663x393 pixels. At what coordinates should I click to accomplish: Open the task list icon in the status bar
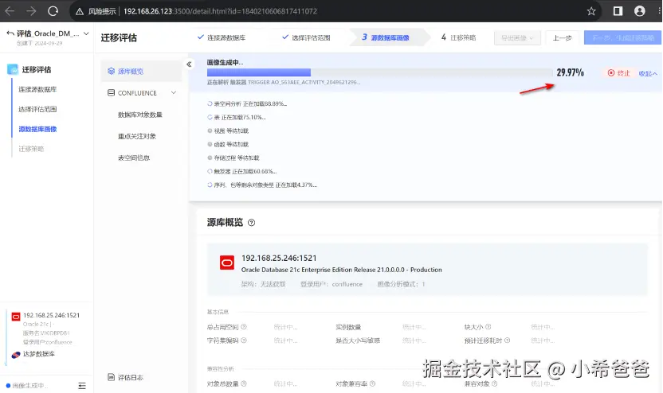pyautogui.click(x=82, y=385)
